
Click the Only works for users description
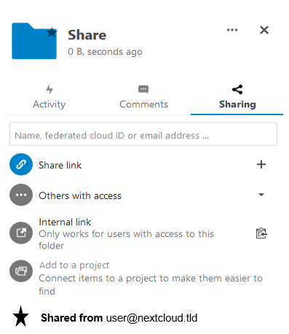tap(126, 240)
